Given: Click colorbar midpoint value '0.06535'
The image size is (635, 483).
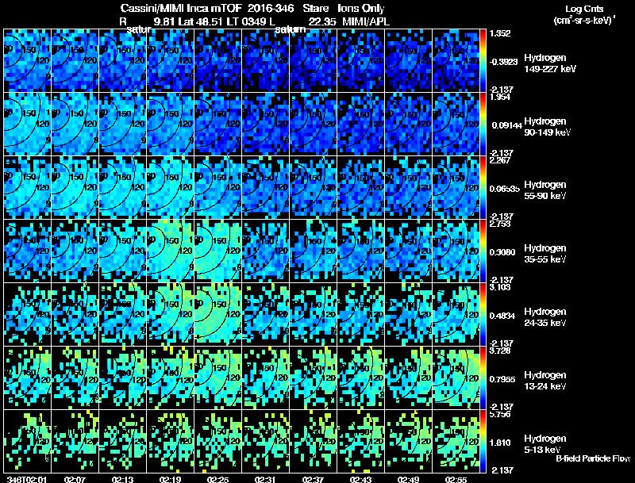Looking at the screenshot, I should 504,189.
